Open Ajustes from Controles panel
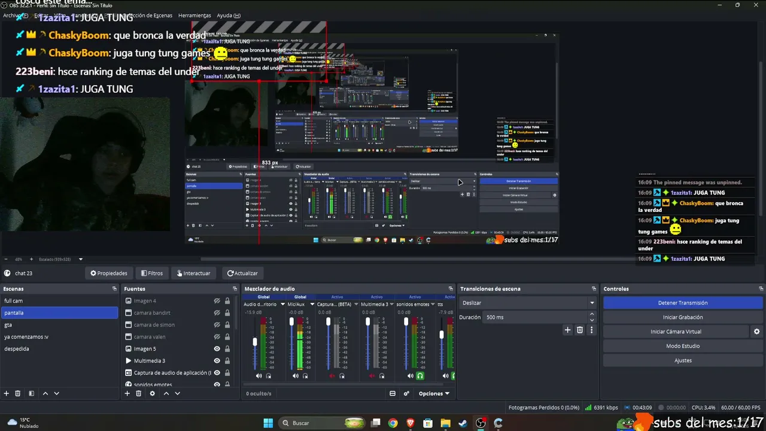This screenshot has height=431, width=766. [x=683, y=360]
